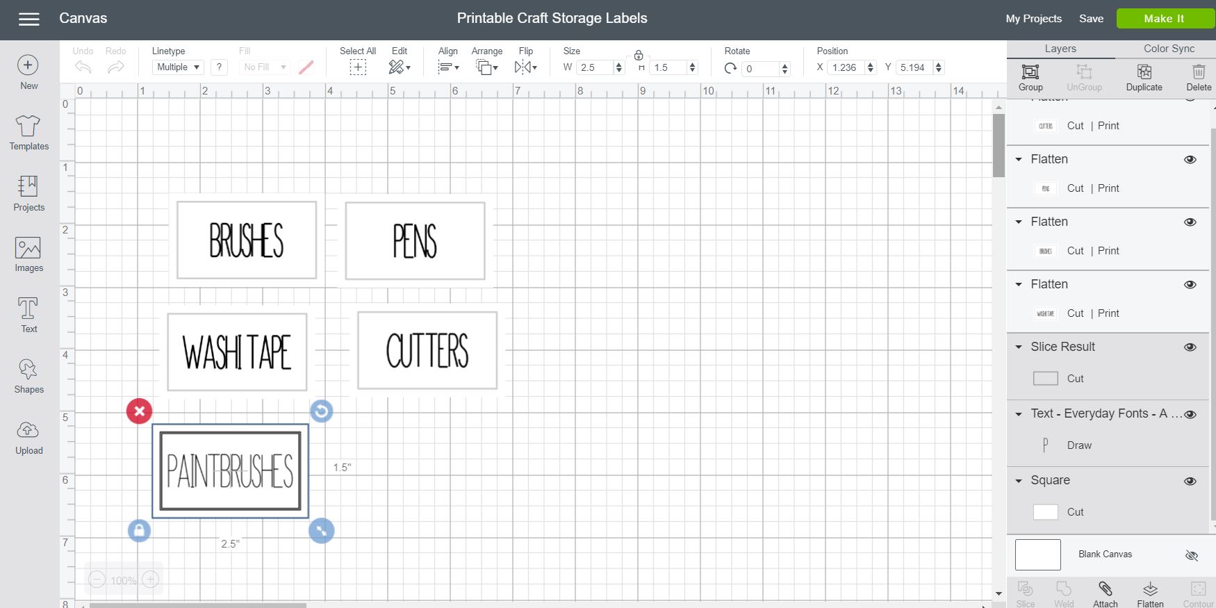The width and height of the screenshot is (1216, 608).
Task: Toggle the size aspect-ratio lock icon
Action: [x=639, y=56]
